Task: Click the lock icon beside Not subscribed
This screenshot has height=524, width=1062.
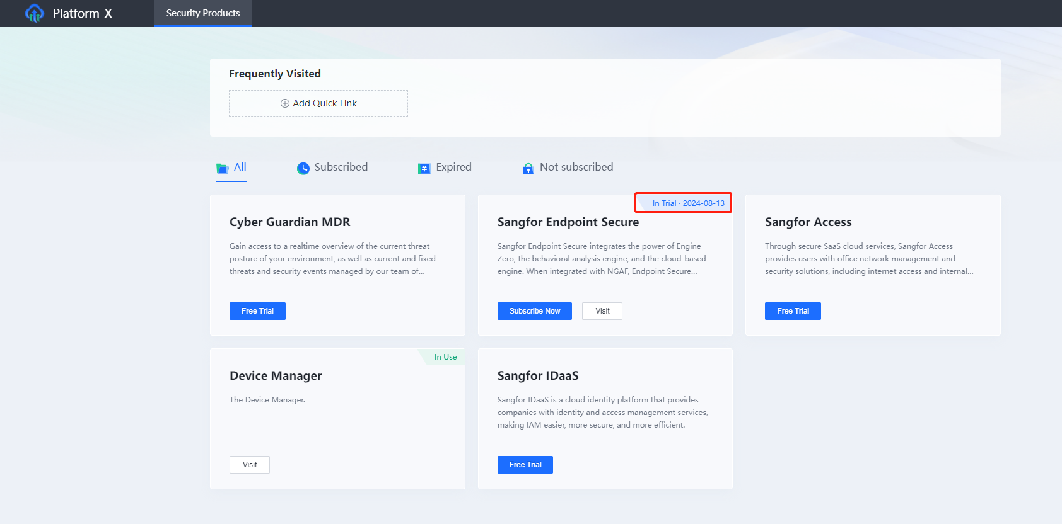Action: point(528,168)
